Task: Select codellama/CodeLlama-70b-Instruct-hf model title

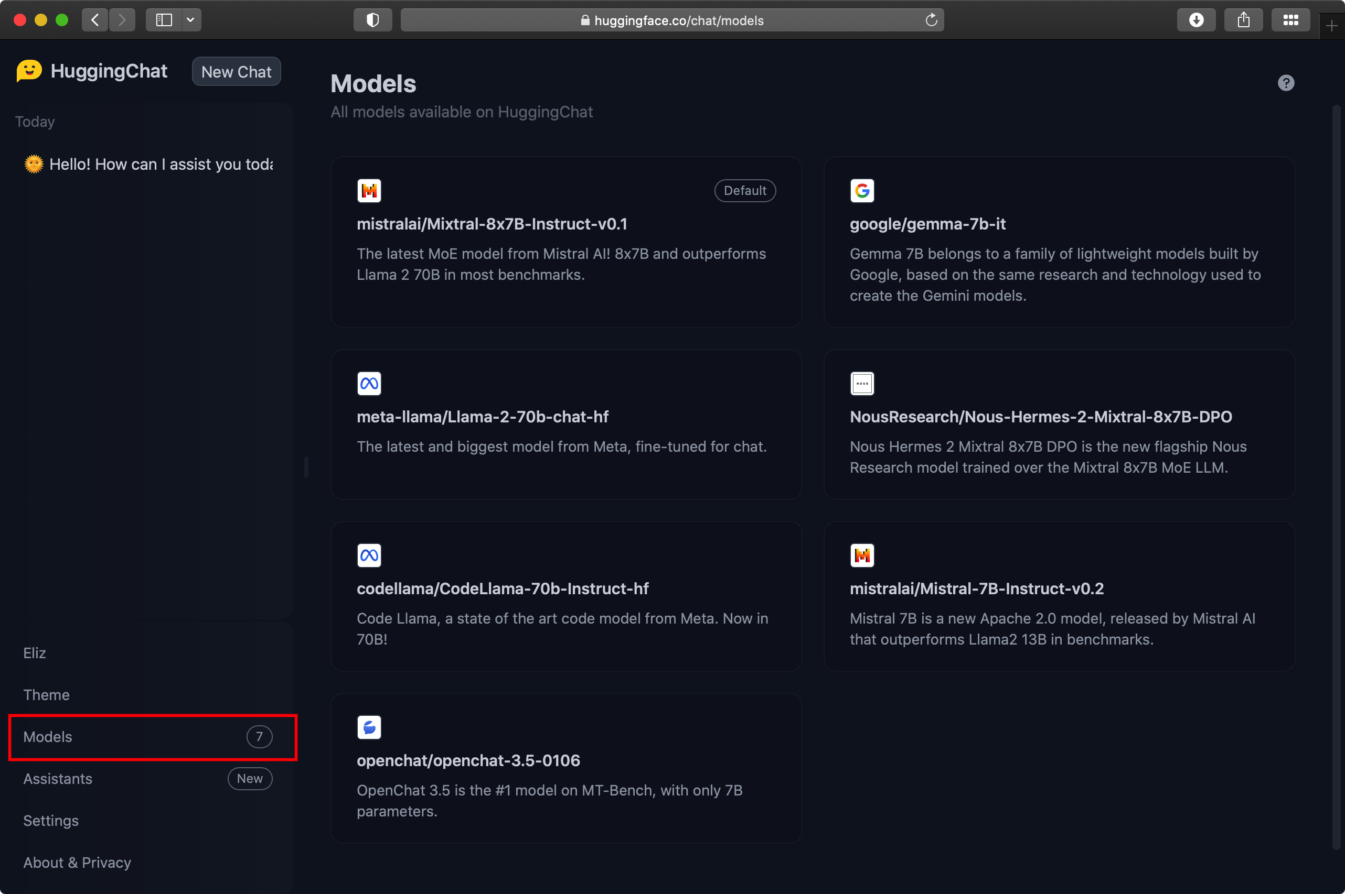Action: (502, 588)
